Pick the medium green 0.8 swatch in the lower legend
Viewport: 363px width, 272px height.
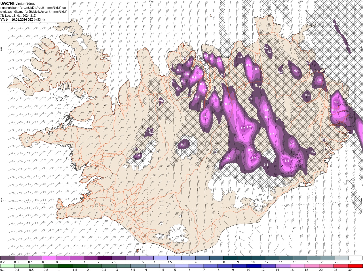[x=51, y=266]
